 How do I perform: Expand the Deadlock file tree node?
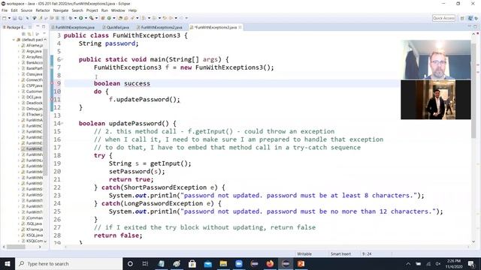click(18, 103)
